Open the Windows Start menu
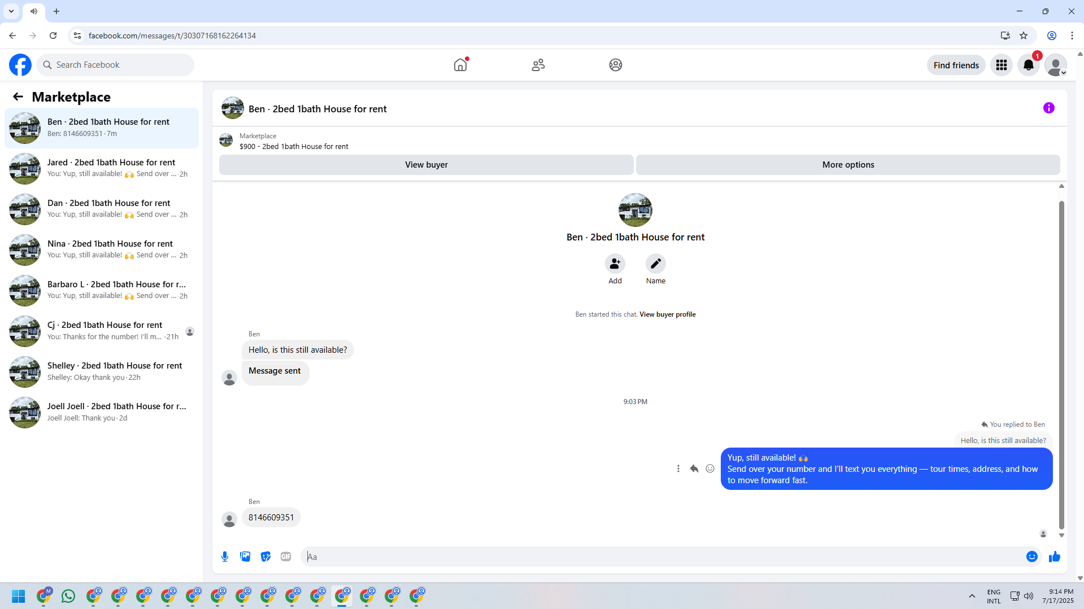The width and height of the screenshot is (1084, 609). click(19, 596)
